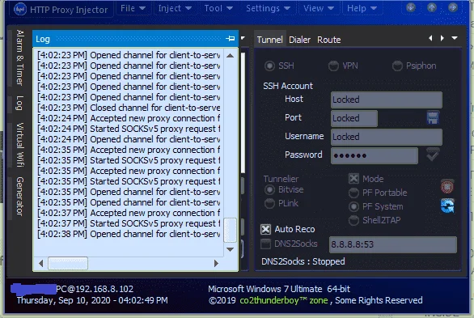Click the last round button in title bar
This screenshot has height=318, width=474.
[452, 7]
